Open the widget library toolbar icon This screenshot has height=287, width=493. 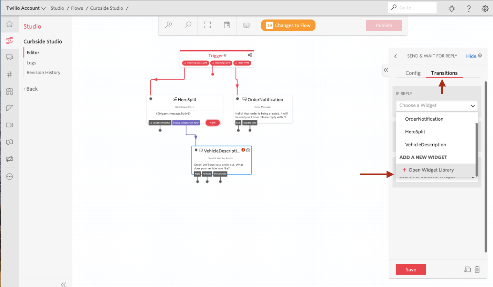[x=227, y=25]
